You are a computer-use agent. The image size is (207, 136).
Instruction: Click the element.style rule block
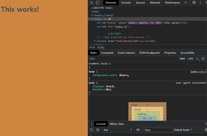[x=147, y=65]
